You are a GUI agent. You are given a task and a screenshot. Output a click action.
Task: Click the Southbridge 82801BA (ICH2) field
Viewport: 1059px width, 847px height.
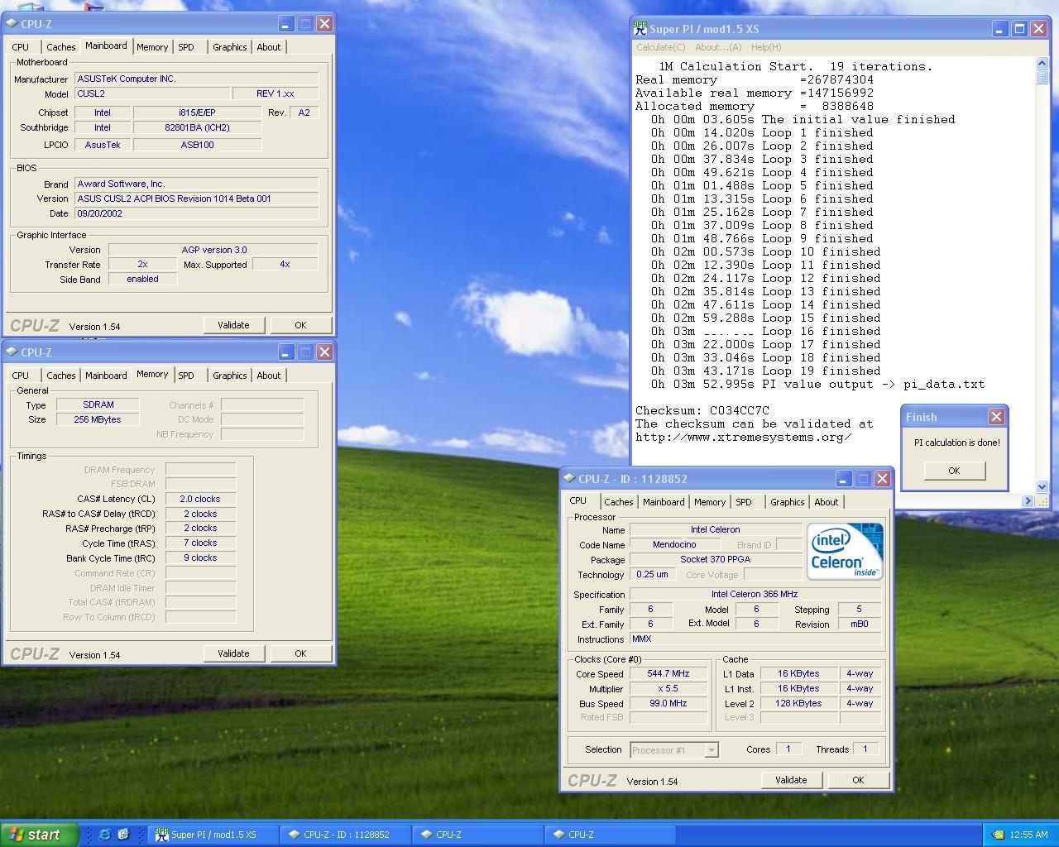pos(197,127)
